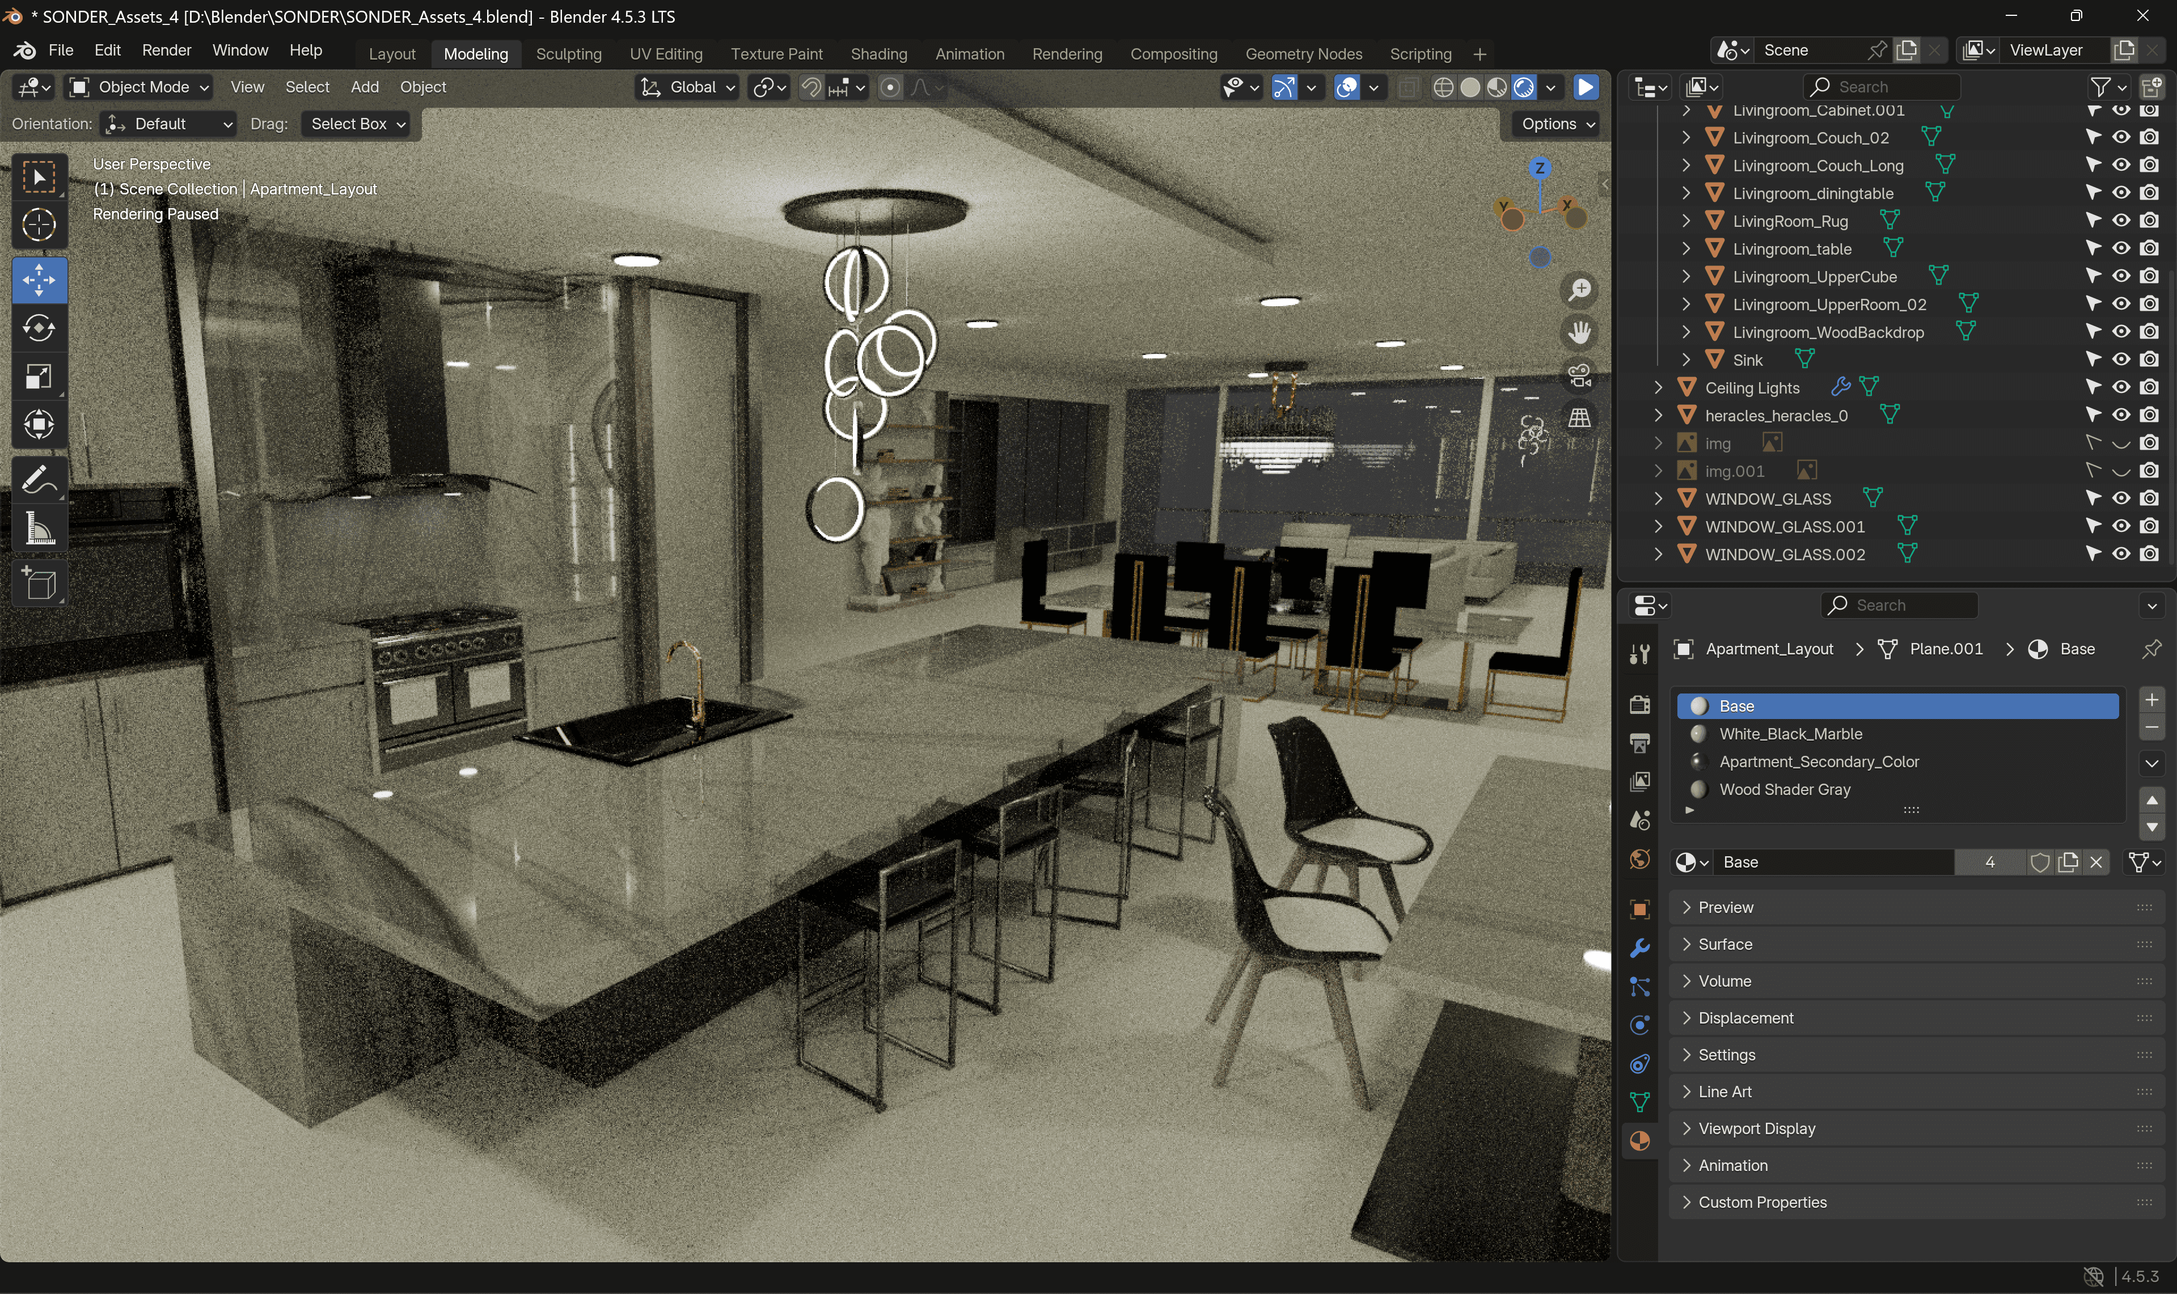The width and height of the screenshot is (2177, 1294).
Task: Activate the Add Cube tool
Action: (x=39, y=583)
